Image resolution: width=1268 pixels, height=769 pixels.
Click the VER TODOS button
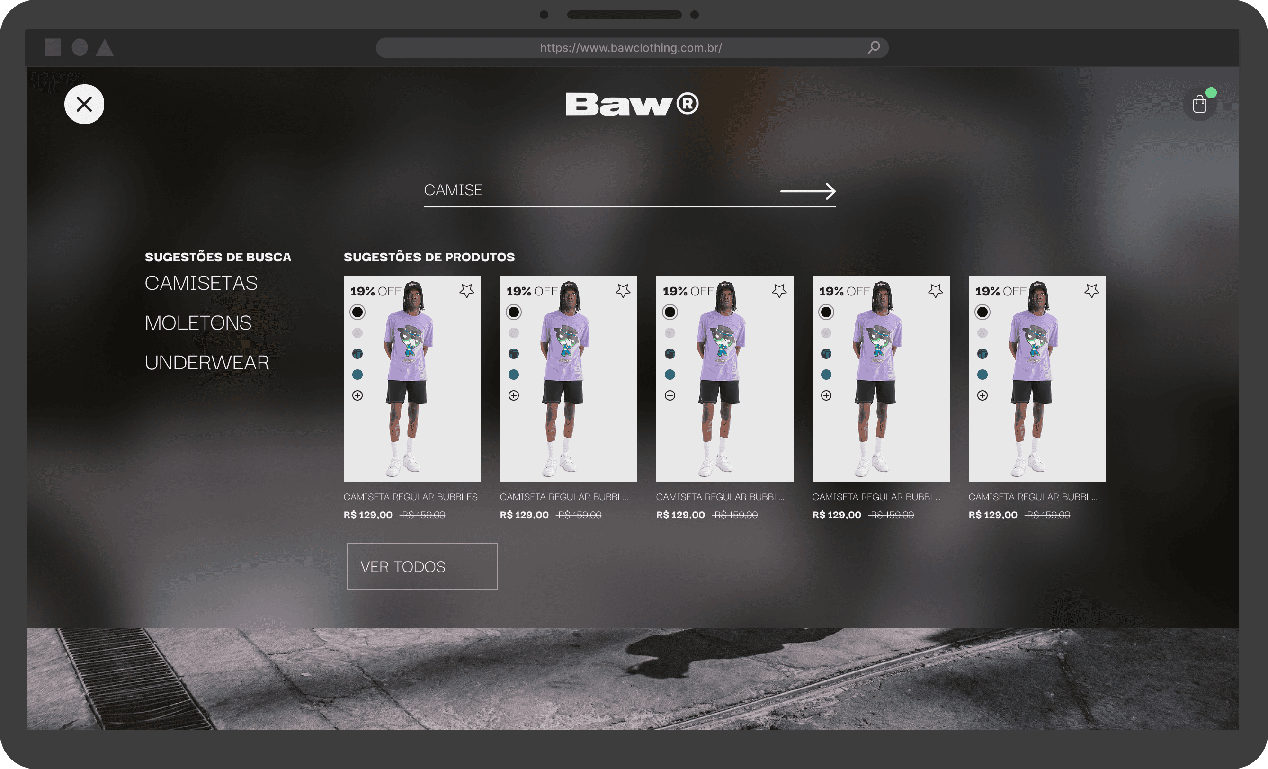(x=422, y=566)
